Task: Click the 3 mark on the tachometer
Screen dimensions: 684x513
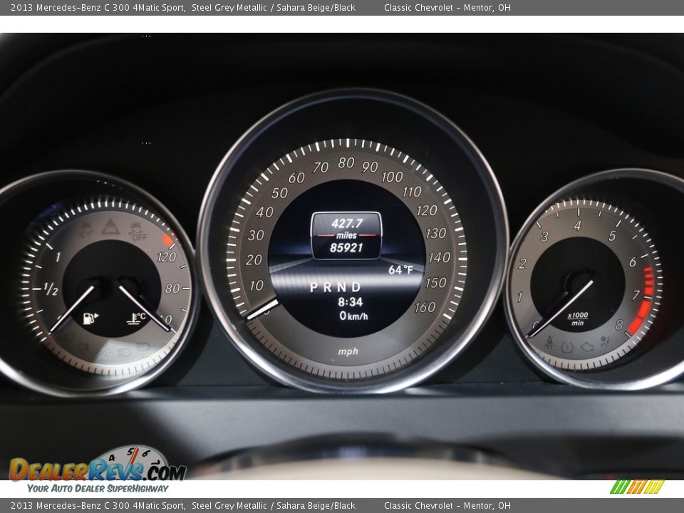Action: 544,237
